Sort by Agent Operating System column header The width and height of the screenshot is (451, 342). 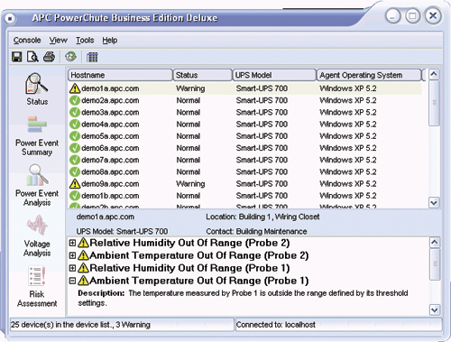pyautogui.click(x=369, y=75)
